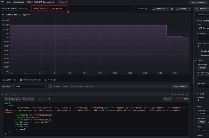This screenshot has width=209, height=138.
Task: Click the Kubernetes Pod IP input field
Action: [24, 9]
